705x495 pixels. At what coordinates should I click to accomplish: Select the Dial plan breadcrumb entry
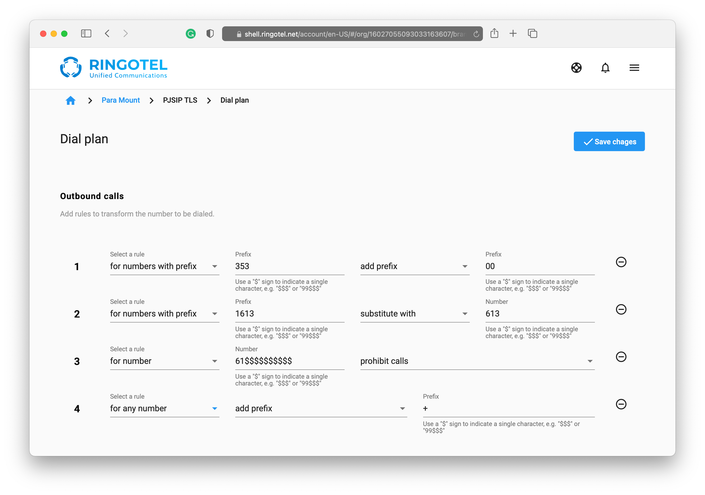tap(234, 100)
